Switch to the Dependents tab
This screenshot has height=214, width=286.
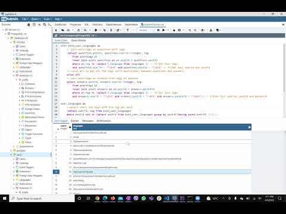[131, 24]
